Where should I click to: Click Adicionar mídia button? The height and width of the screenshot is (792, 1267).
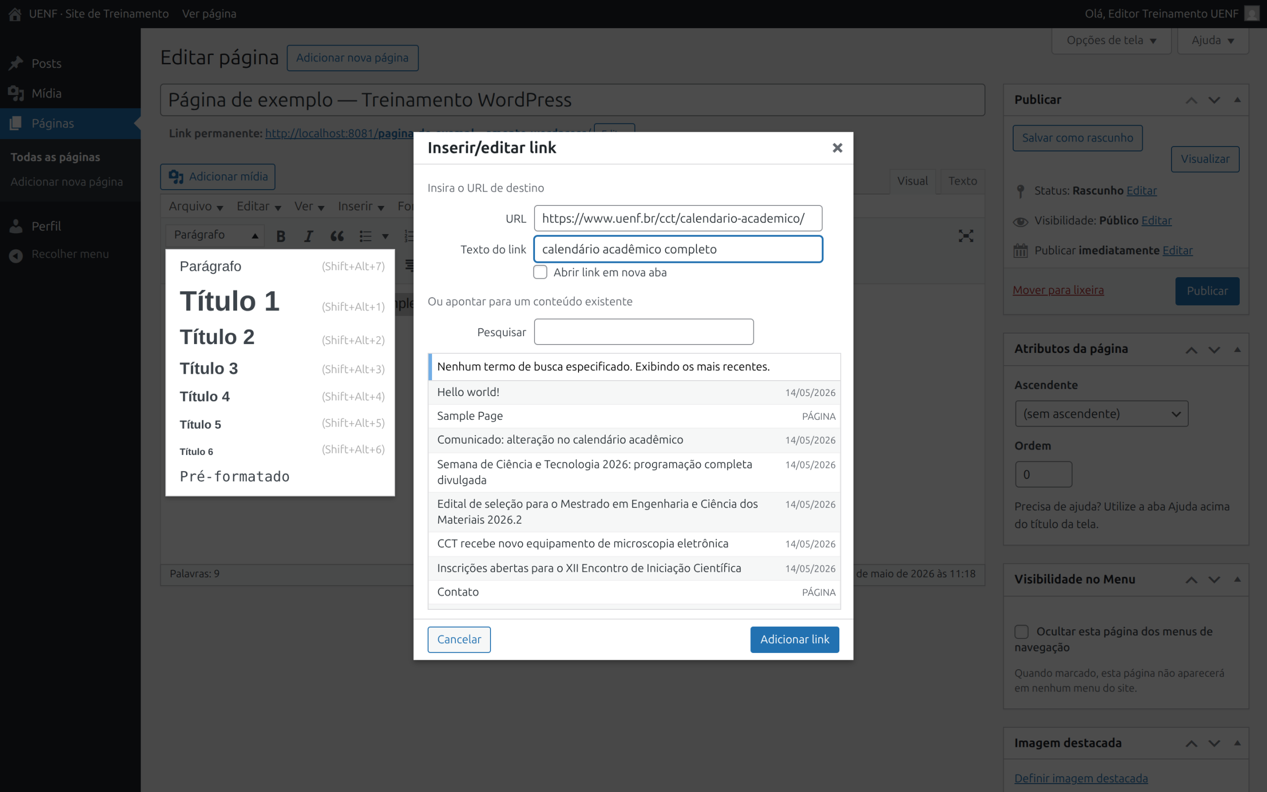[x=218, y=177]
